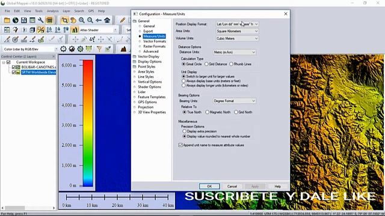
Task: Click the map layout icon in first toolbar
Action: 32,20
